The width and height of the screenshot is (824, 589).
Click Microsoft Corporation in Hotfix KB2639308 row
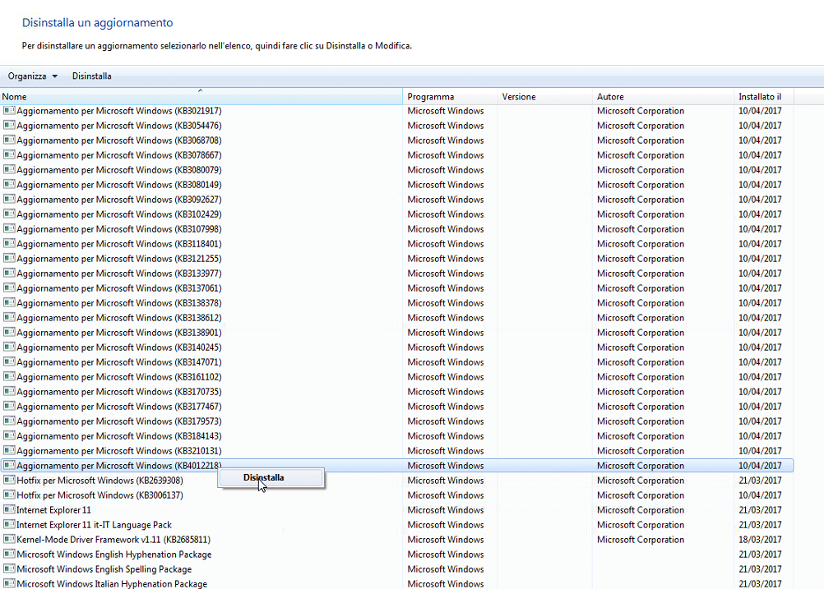tap(641, 481)
